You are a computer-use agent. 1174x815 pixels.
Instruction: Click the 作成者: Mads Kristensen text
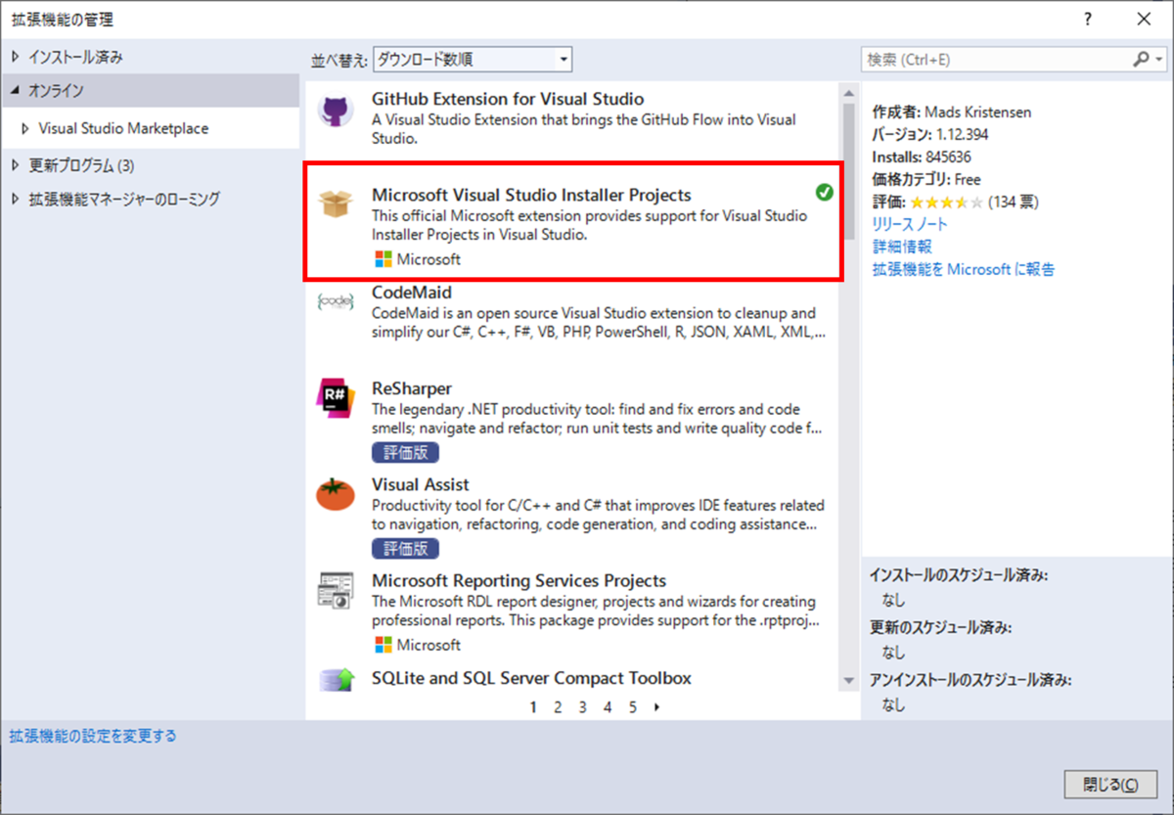click(x=952, y=113)
